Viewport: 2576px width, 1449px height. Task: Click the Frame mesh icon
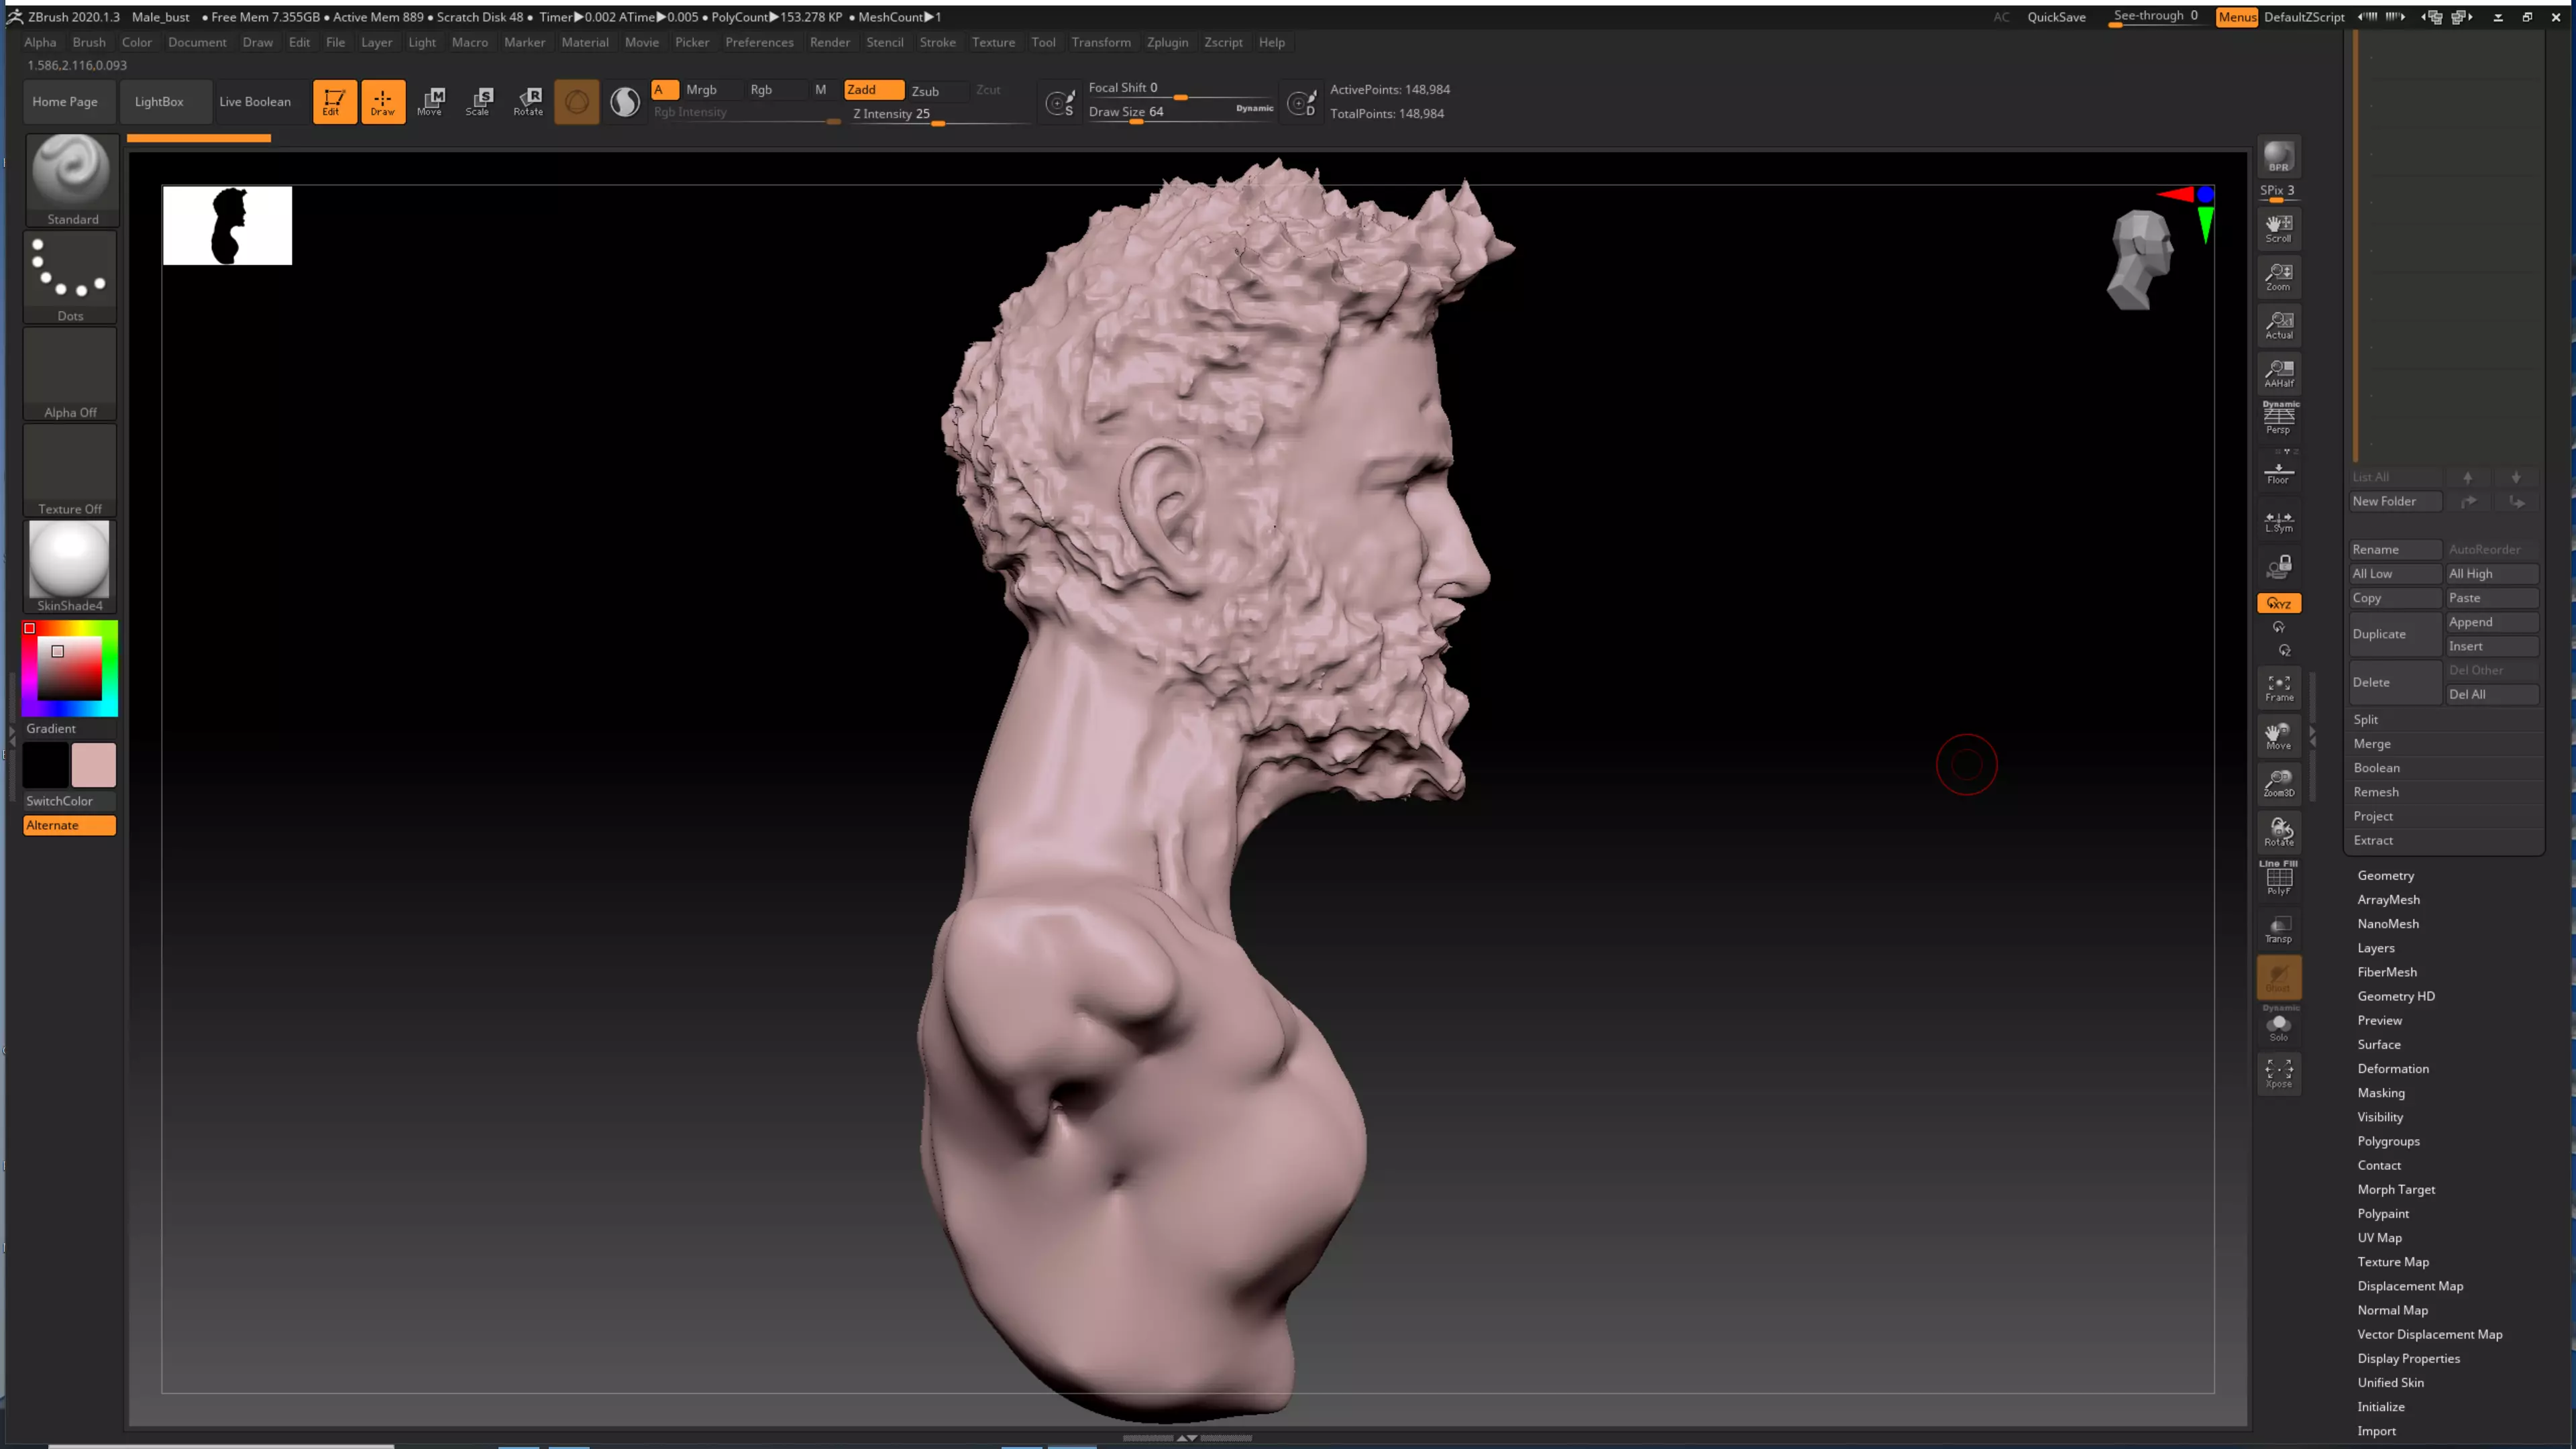(2278, 688)
